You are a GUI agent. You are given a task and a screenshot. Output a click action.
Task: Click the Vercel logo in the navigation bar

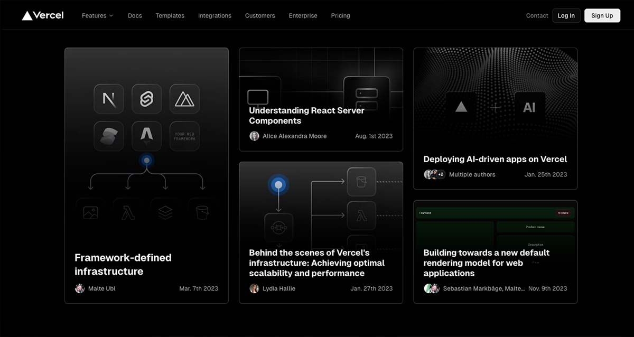tap(42, 15)
